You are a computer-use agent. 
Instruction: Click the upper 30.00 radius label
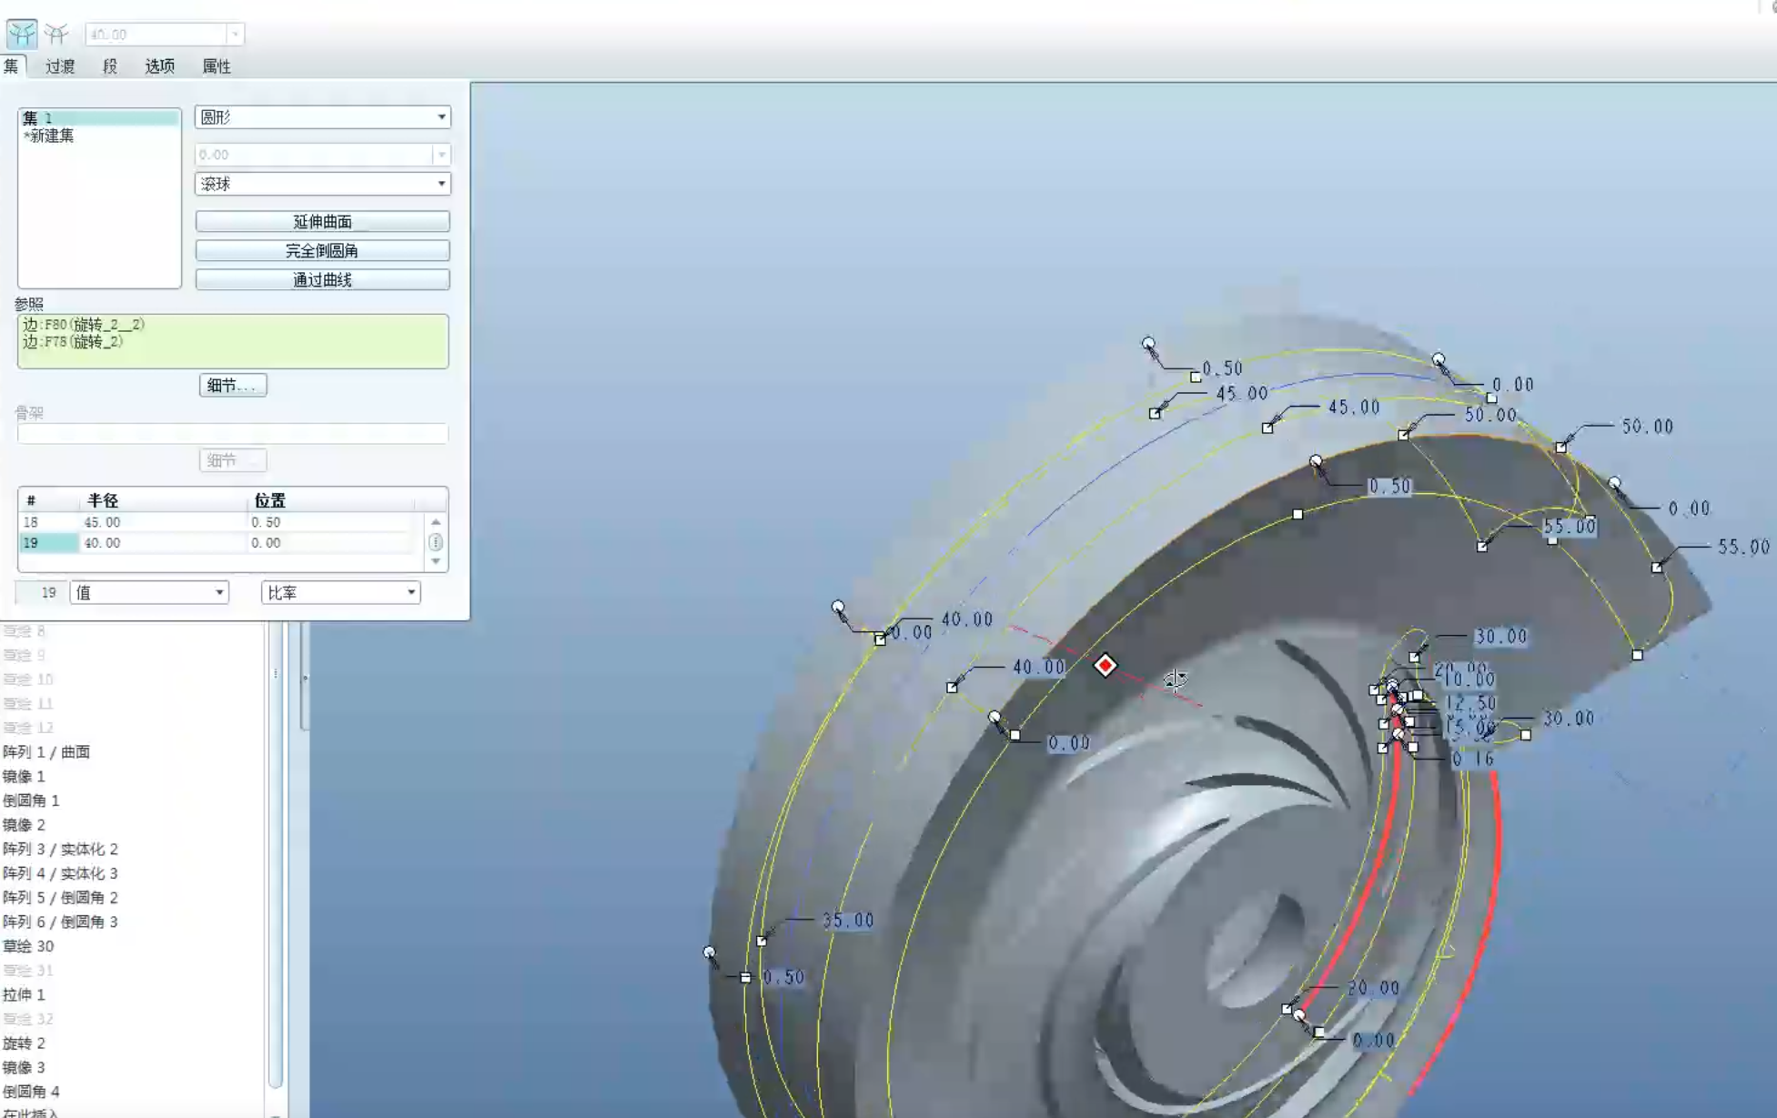pyautogui.click(x=1500, y=637)
